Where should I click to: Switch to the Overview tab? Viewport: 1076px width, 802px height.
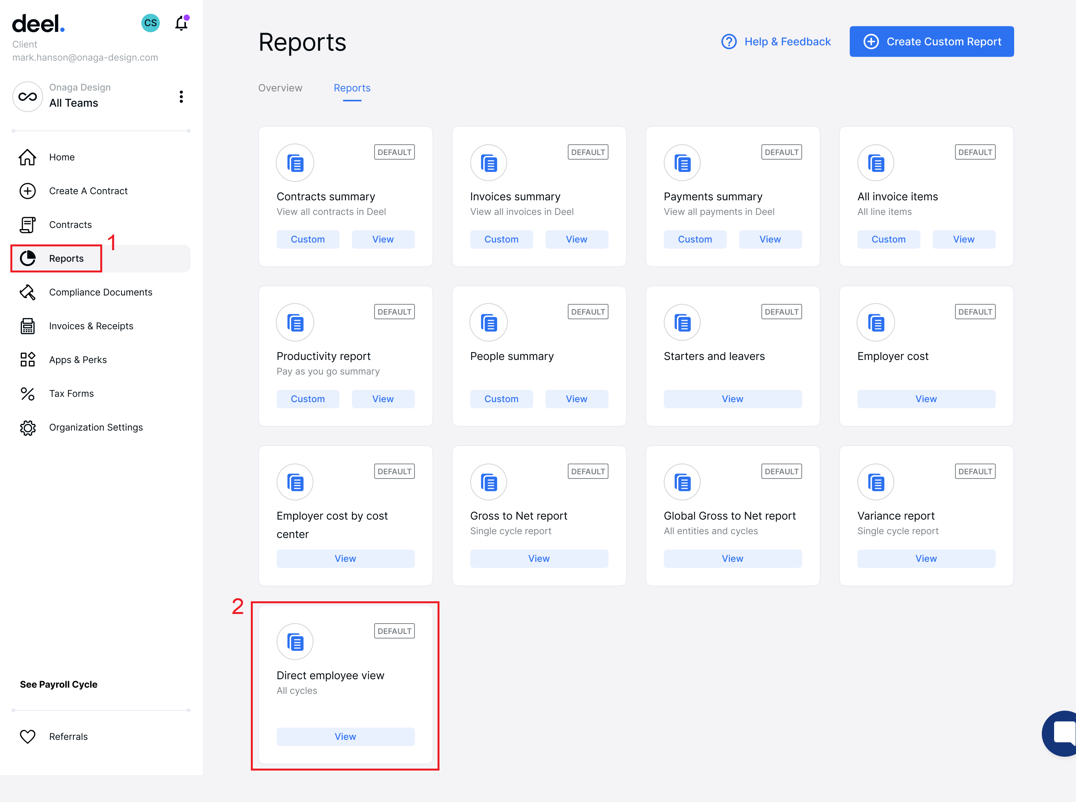(x=280, y=88)
